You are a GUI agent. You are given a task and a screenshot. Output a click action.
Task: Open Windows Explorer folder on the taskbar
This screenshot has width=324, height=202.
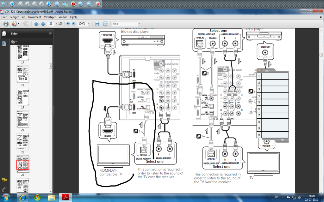tap(52, 198)
